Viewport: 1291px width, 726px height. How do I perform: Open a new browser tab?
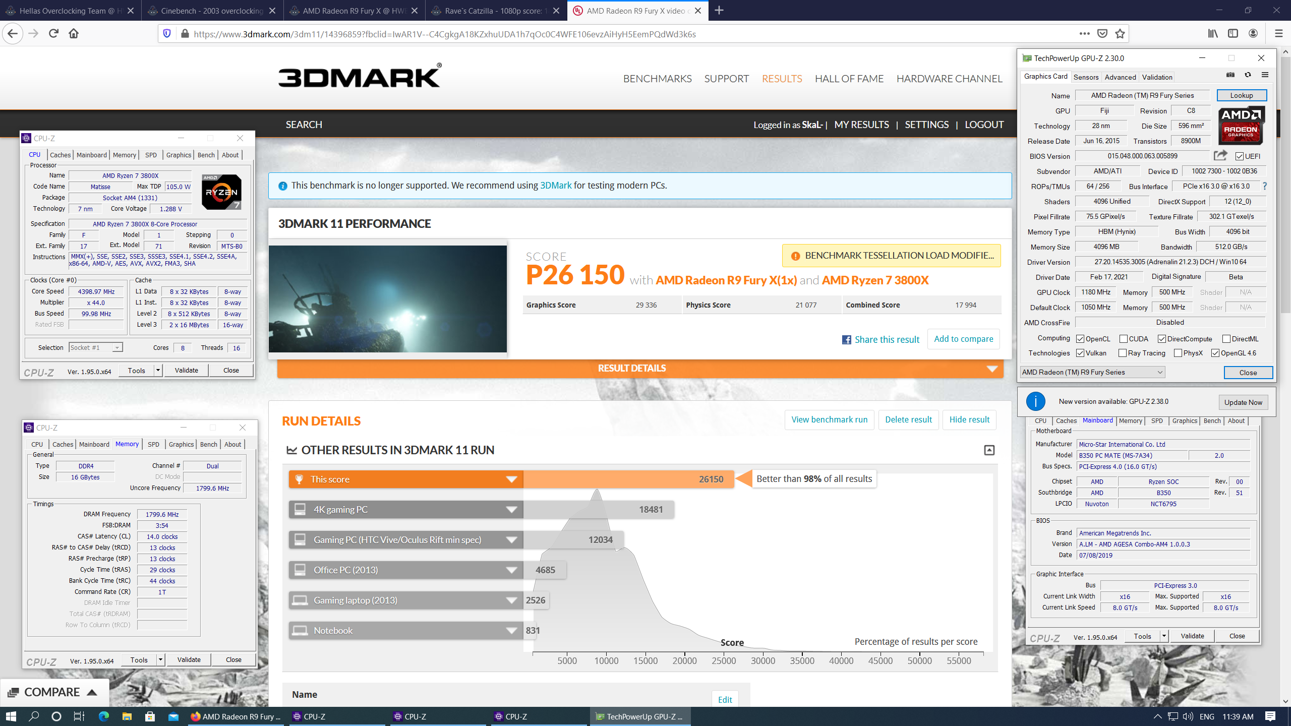coord(719,10)
